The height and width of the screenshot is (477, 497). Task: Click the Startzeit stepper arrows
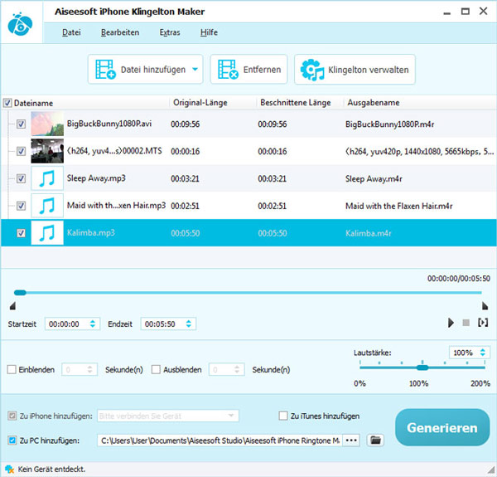click(x=93, y=324)
